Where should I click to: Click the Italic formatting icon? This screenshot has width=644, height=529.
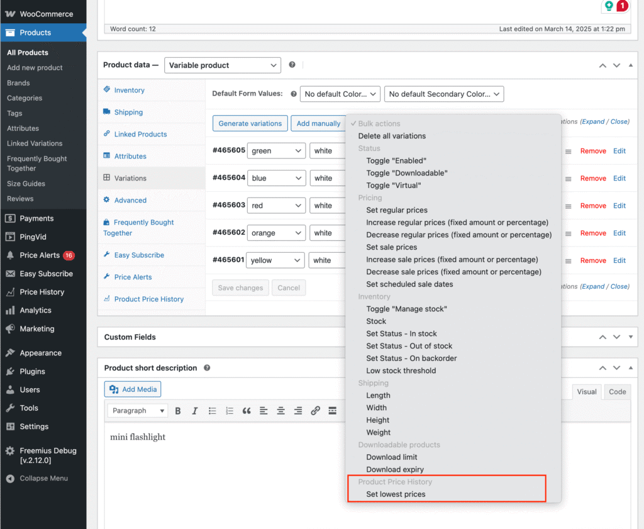195,411
